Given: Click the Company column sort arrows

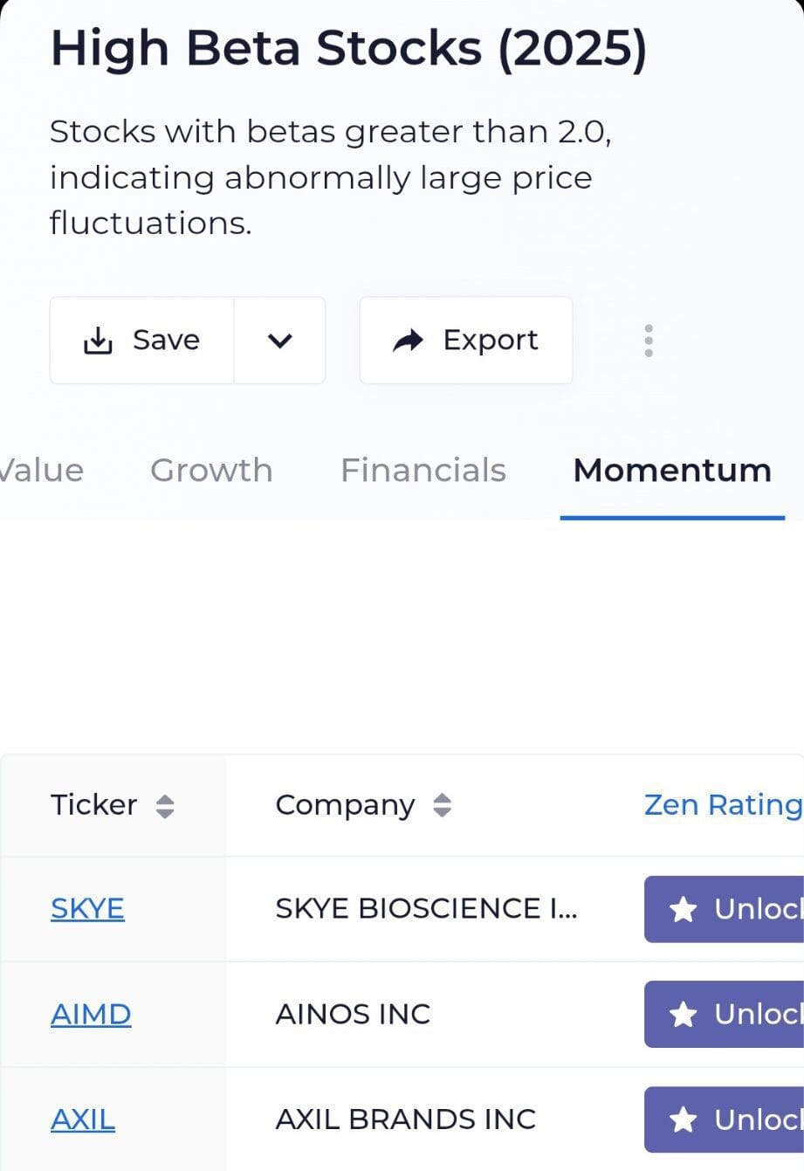Looking at the screenshot, I should [x=445, y=805].
